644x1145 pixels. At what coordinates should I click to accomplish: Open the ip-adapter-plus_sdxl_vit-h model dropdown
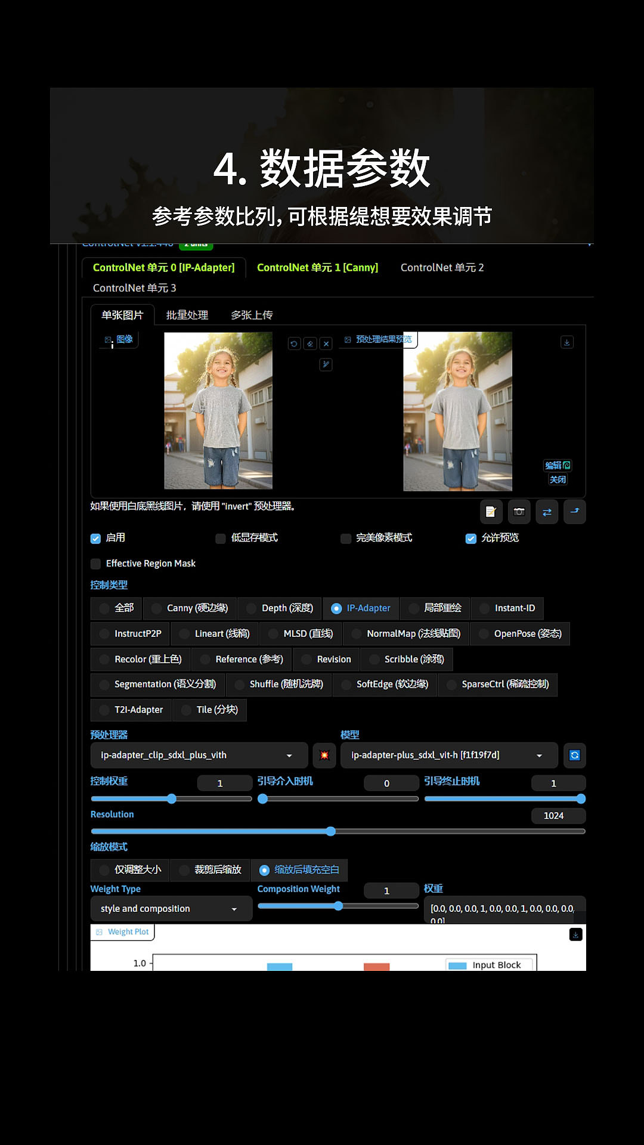tap(449, 755)
